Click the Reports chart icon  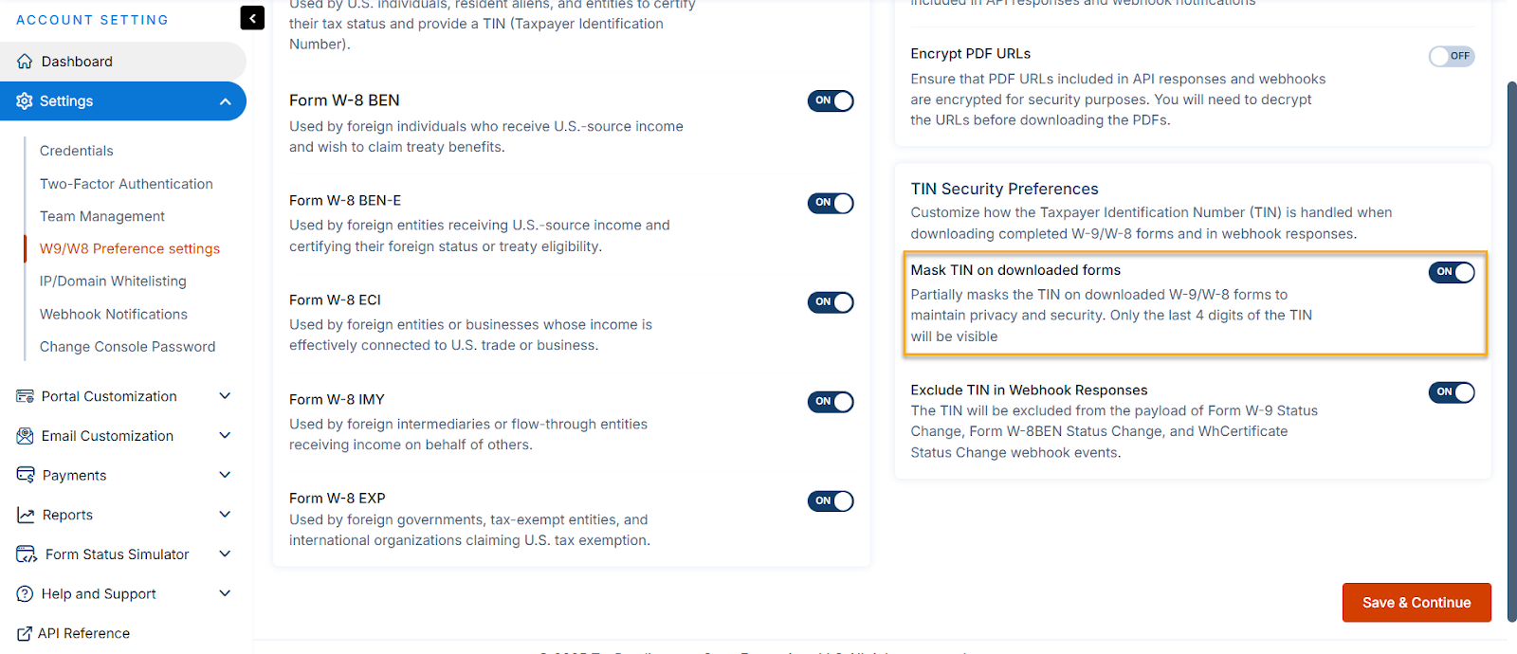click(x=26, y=515)
